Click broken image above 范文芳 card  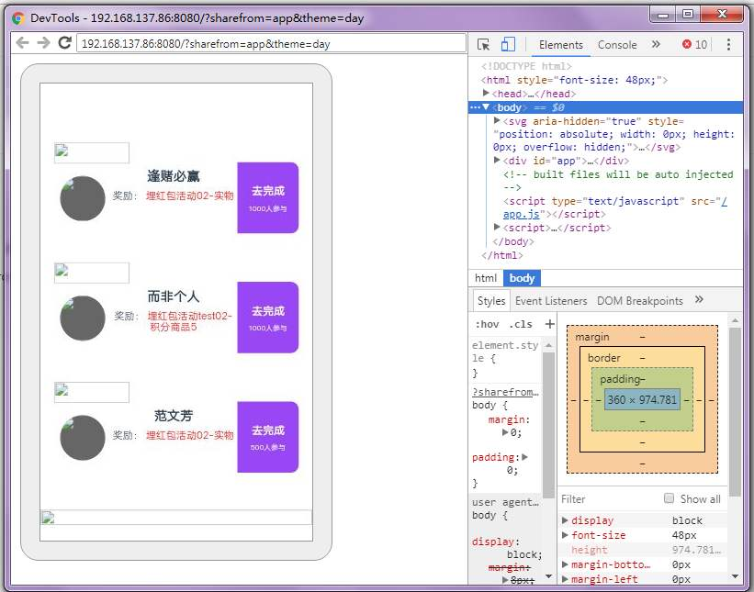(x=91, y=392)
